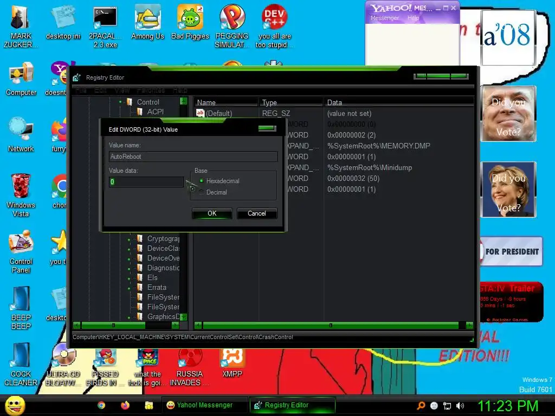
Task: Open the Registry Editor Favorites menu
Action: [x=151, y=90]
